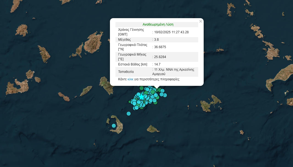Select the lone cyan marker northeast of Santorini
The width and height of the screenshot is (293, 167).
point(129,114)
